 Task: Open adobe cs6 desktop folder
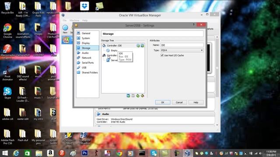[7, 114]
